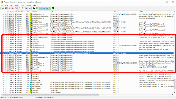Select the C:\Users\ddragut path cell
176x99 pixels.
(x=55, y=92)
